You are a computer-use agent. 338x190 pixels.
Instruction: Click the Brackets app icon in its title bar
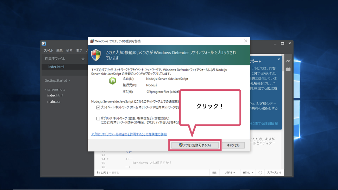pos(44,44)
